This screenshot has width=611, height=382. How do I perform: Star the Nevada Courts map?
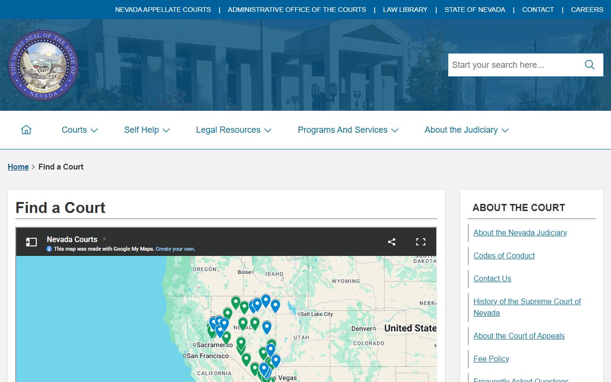point(105,239)
